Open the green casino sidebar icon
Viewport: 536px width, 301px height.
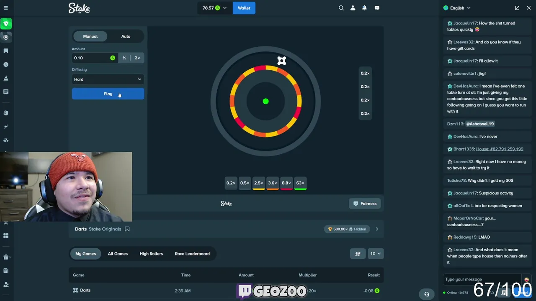[6, 24]
